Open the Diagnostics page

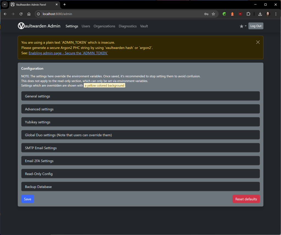pos(128,26)
